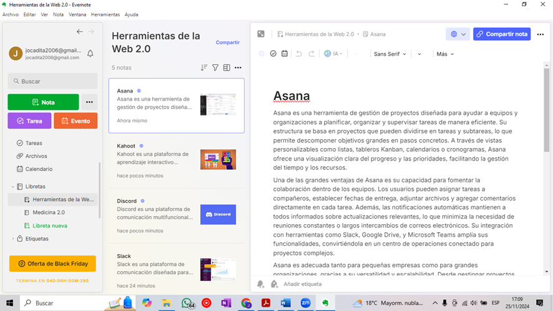Undo the last edit in the note
Image resolution: width=553 pixels, height=311 pixels.
(299, 54)
